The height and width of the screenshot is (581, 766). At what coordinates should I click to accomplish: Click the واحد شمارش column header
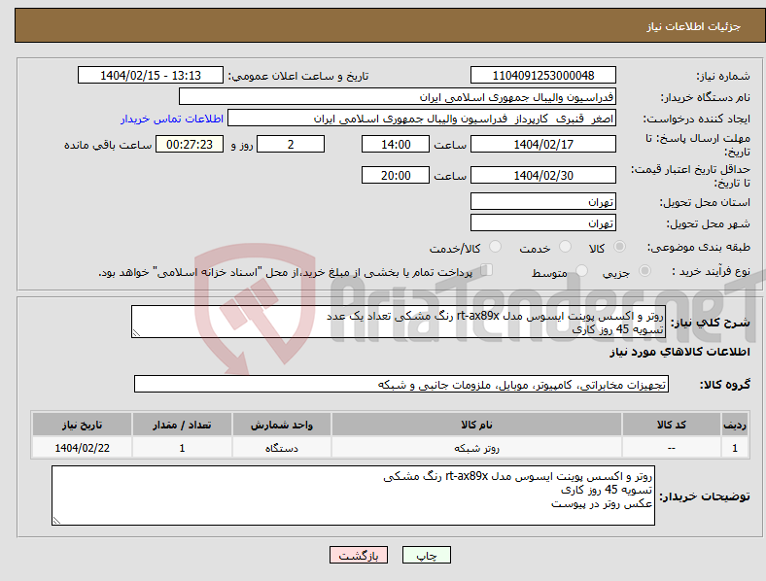(x=282, y=425)
